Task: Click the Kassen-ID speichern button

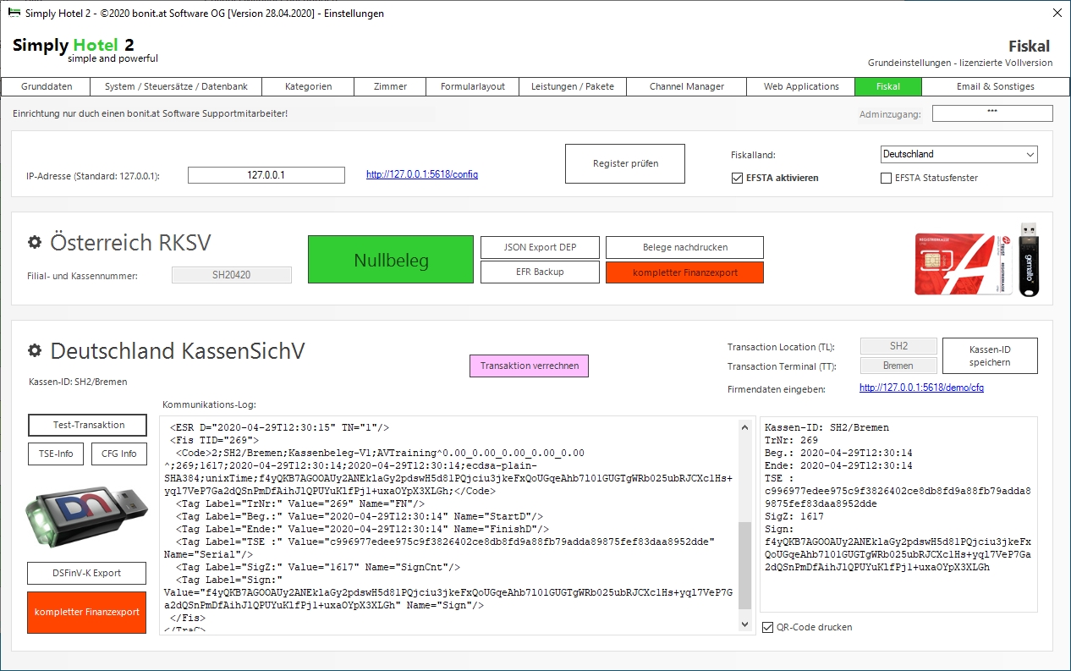Action: pyautogui.click(x=991, y=356)
